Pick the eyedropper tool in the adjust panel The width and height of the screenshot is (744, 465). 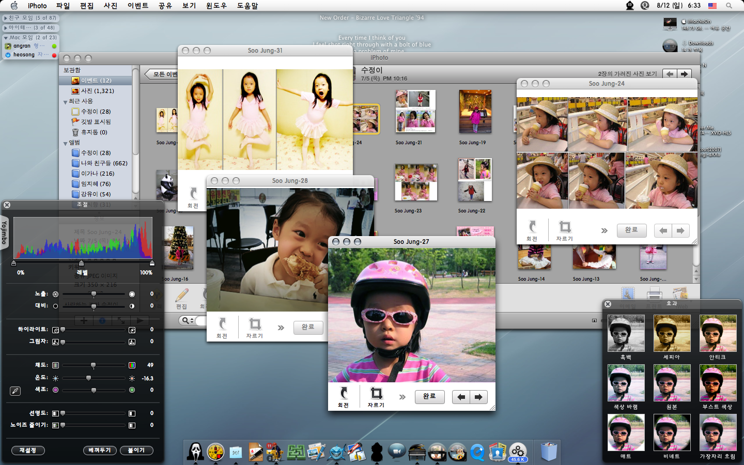pyautogui.click(x=15, y=391)
